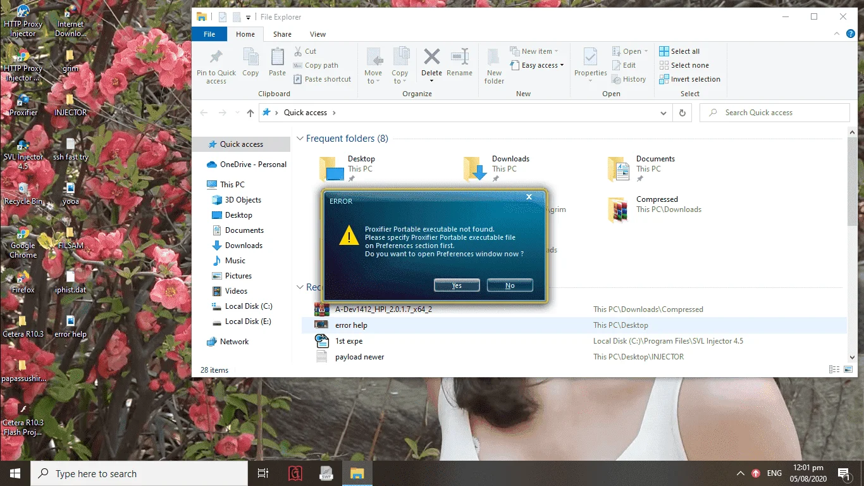This screenshot has width=864, height=486.
Task: Open Firefox desktop icon
Action: tap(23, 283)
